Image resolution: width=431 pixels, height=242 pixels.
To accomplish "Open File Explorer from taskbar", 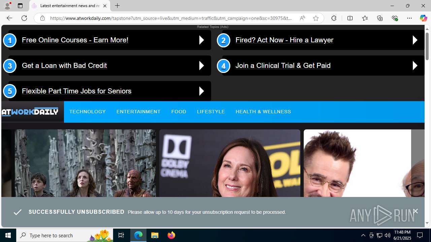I will click(x=155, y=235).
